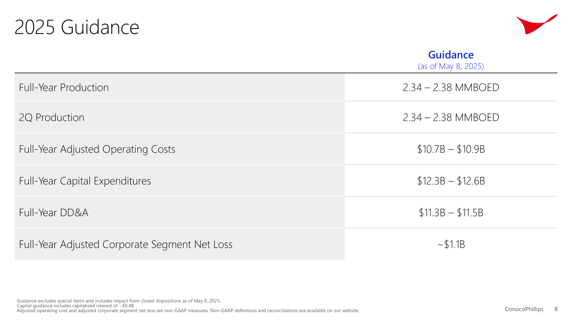This screenshot has height=321, width=572.
Task: Select the capitalized interest footnote line
Action: [x=76, y=306]
